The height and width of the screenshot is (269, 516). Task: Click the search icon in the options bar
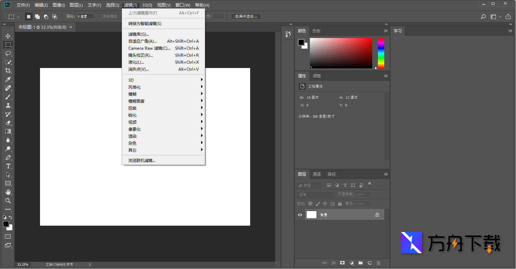click(483, 16)
